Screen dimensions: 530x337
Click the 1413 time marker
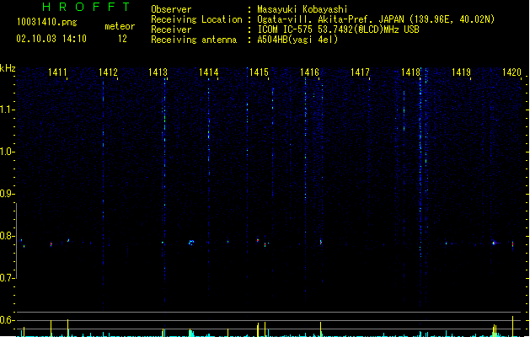coord(158,72)
